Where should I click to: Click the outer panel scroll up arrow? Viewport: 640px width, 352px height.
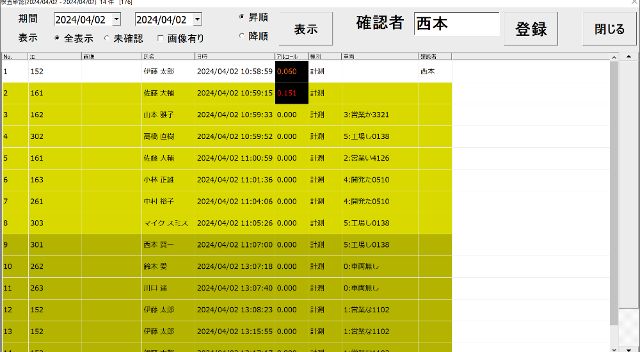coord(628,57)
